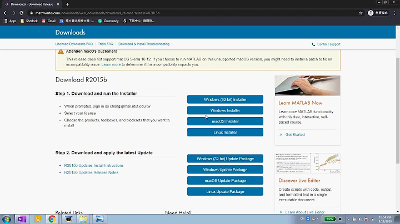Open R2015b Updates Release Notes
400x224 pixels.
(91, 172)
